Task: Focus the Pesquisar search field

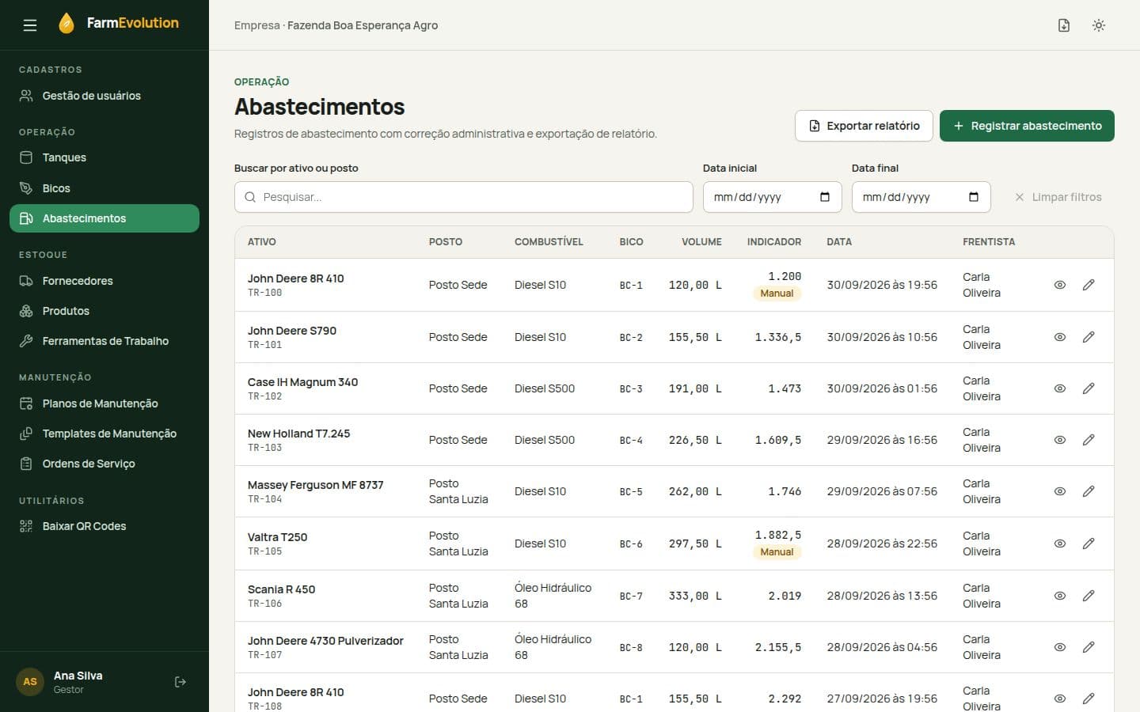Action: point(464,197)
